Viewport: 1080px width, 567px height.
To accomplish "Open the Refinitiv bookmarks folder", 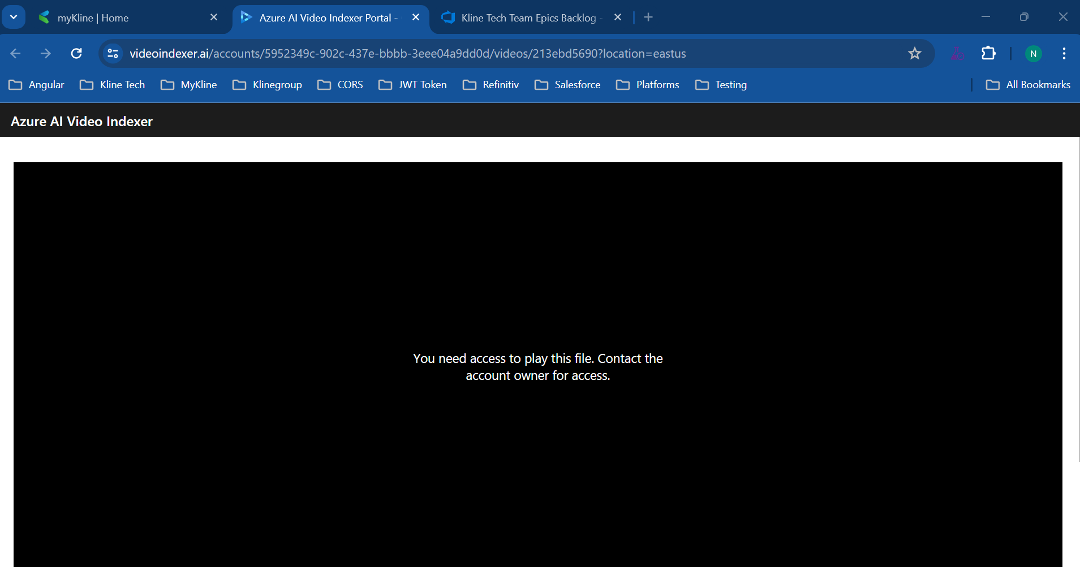I will tap(490, 85).
